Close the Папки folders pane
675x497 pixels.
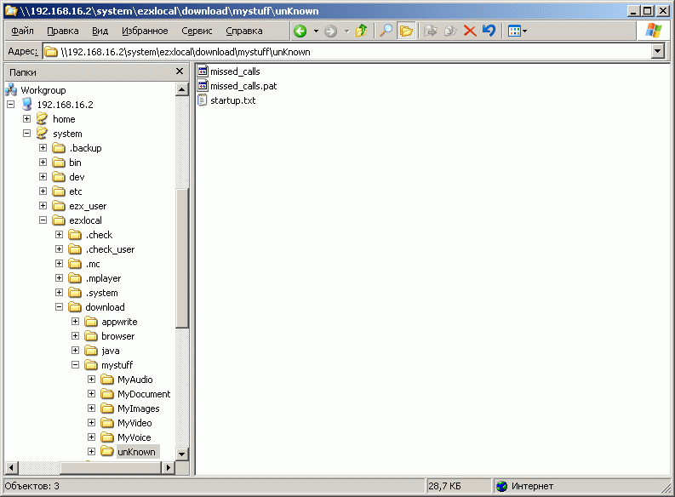tap(180, 71)
